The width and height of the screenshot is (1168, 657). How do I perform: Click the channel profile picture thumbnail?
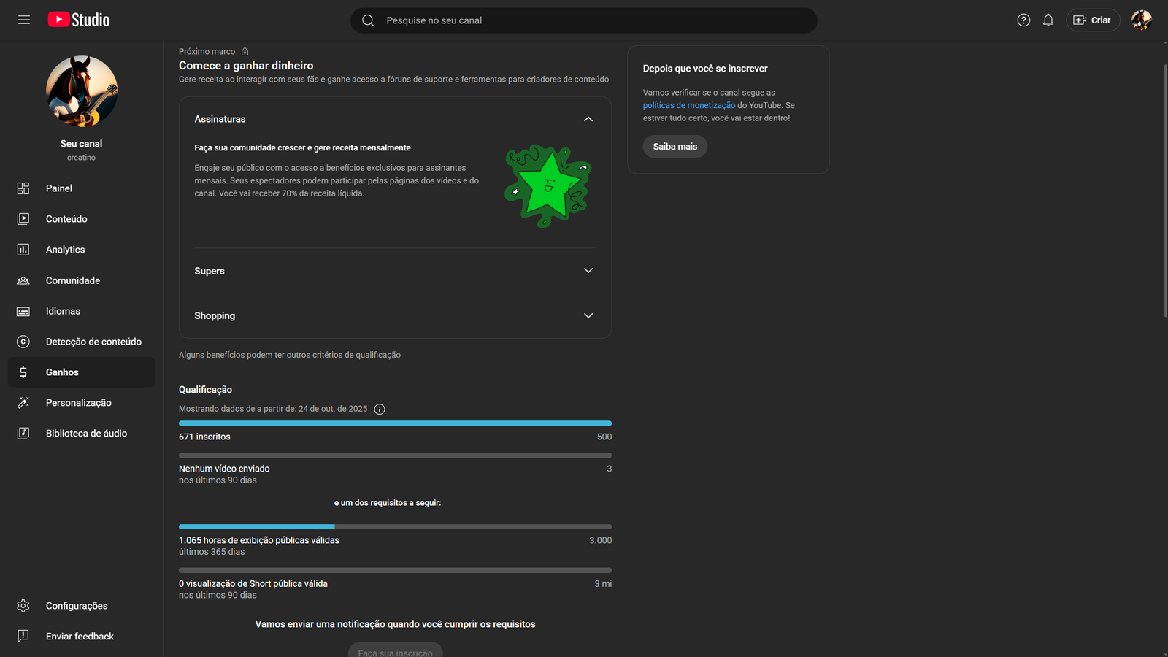82,91
